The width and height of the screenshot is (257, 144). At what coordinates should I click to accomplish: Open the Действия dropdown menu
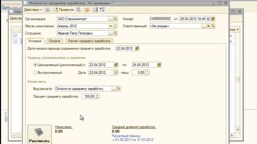33,10
